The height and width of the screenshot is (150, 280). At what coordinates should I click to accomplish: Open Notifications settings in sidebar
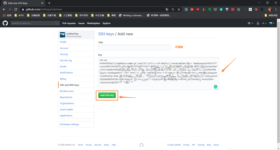coord(76,73)
